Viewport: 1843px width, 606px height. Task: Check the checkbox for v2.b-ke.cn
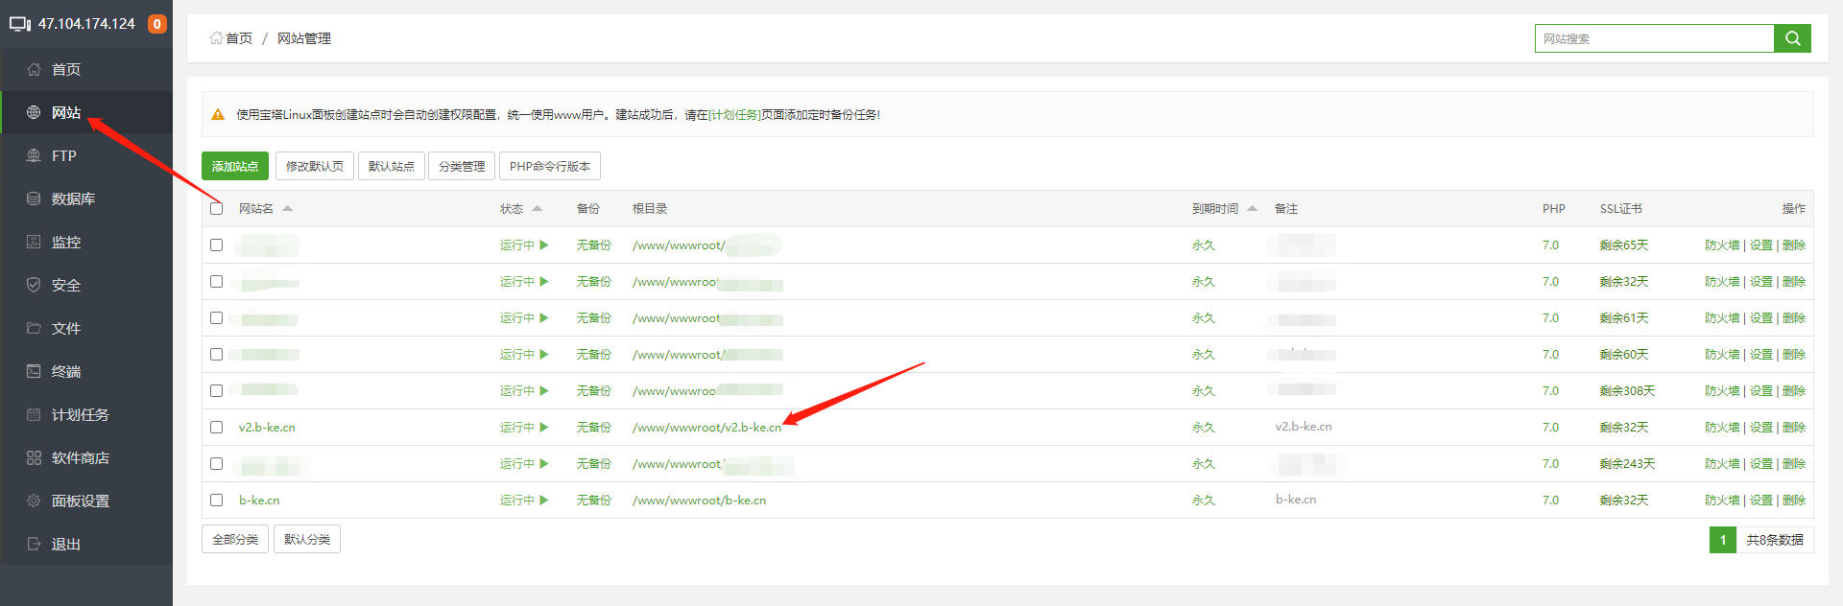point(216,428)
